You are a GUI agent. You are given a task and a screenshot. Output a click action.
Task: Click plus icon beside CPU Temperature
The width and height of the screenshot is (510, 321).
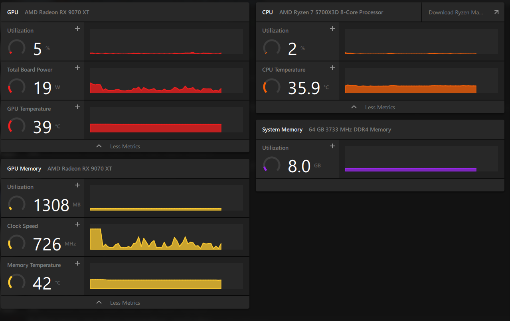coord(332,68)
